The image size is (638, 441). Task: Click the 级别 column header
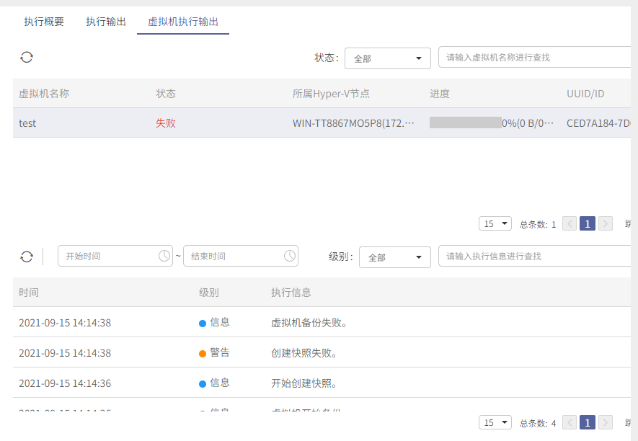(x=209, y=293)
